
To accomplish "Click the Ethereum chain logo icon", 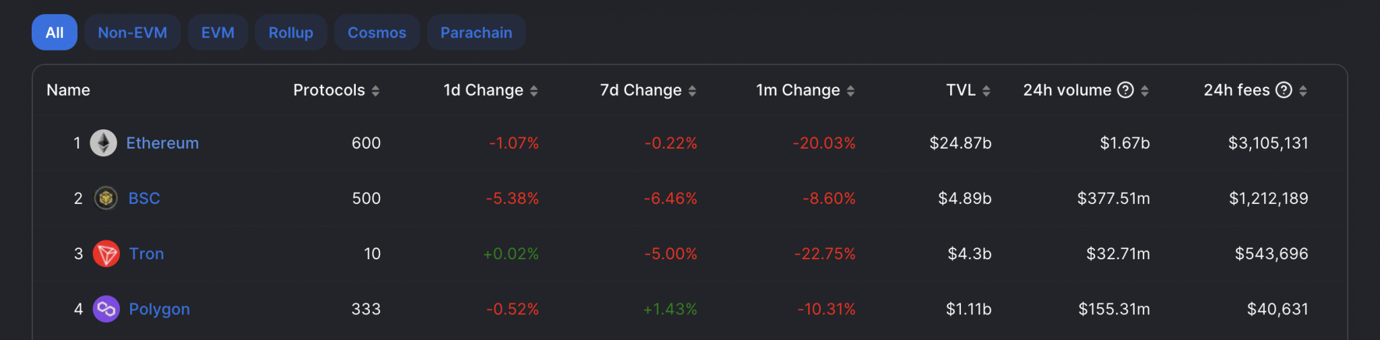I will tap(104, 143).
